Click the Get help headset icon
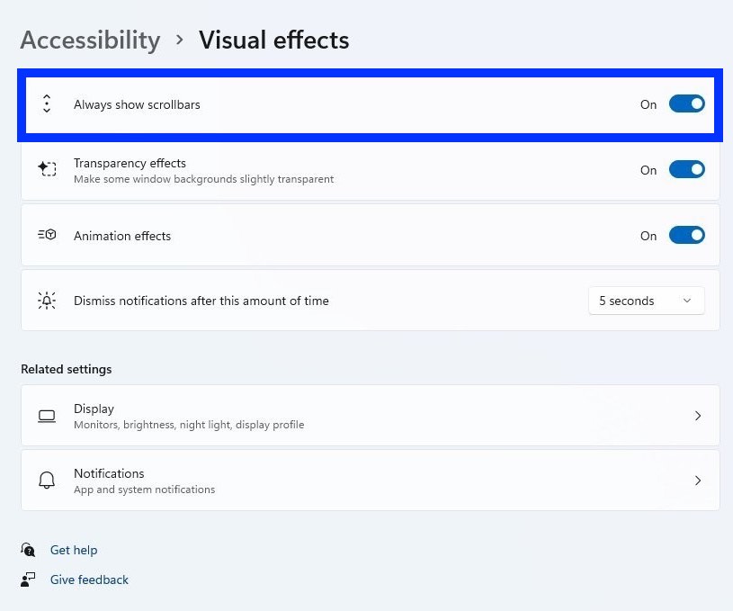The width and height of the screenshot is (733, 611). [x=29, y=550]
